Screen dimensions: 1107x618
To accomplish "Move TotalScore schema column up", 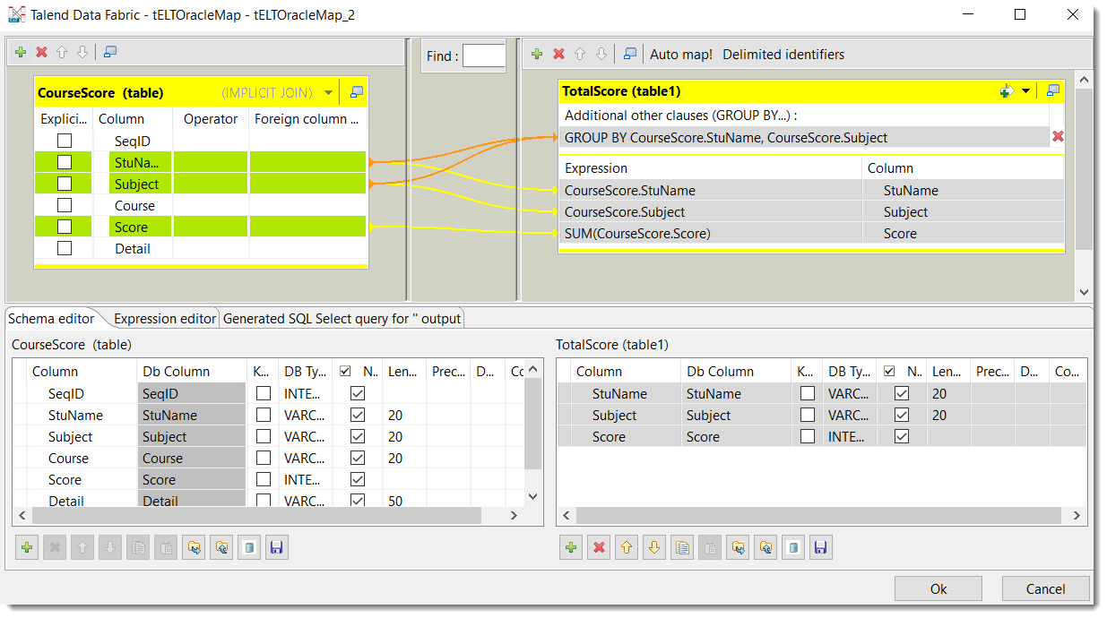I will point(627,547).
